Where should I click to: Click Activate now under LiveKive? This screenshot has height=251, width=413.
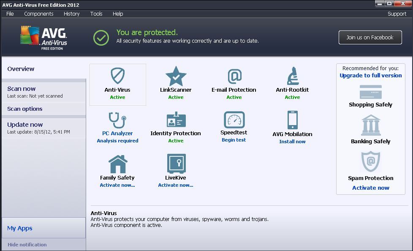(x=176, y=185)
